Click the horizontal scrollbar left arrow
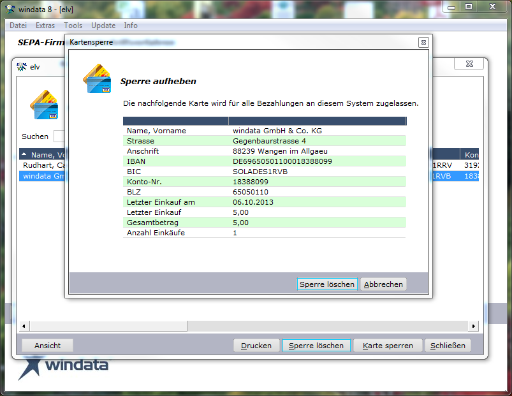This screenshot has width=512, height=396. (x=24, y=326)
